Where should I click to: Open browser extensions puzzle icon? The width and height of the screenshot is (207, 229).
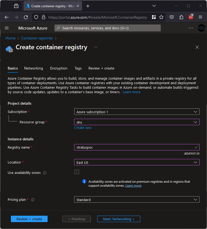[181, 17]
